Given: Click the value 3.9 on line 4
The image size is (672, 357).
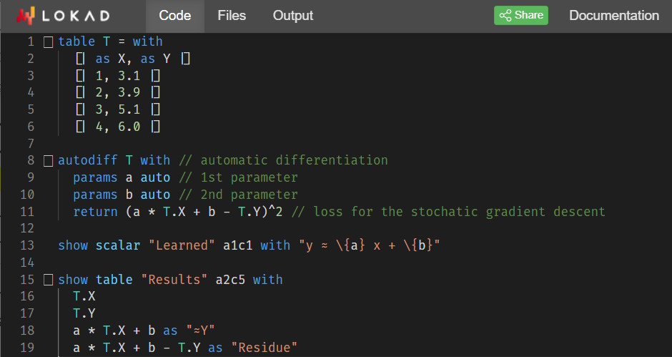Looking at the screenshot, I should [x=129, y=92].
